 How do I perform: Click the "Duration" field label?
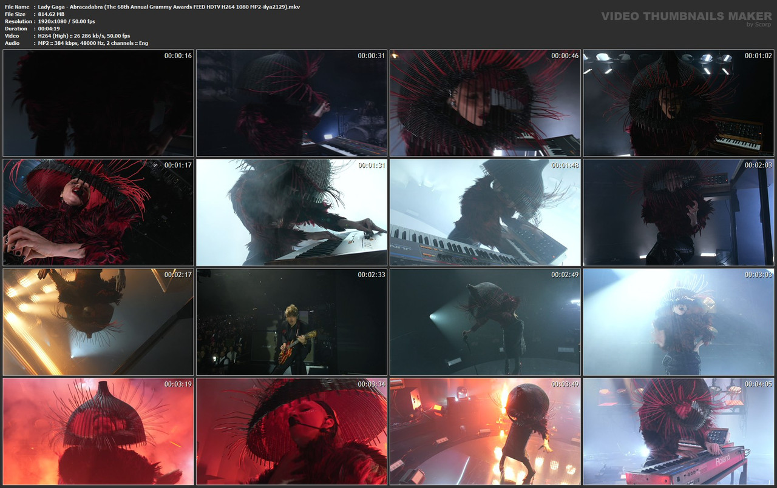pyautogui.click(x=16, y=28)
